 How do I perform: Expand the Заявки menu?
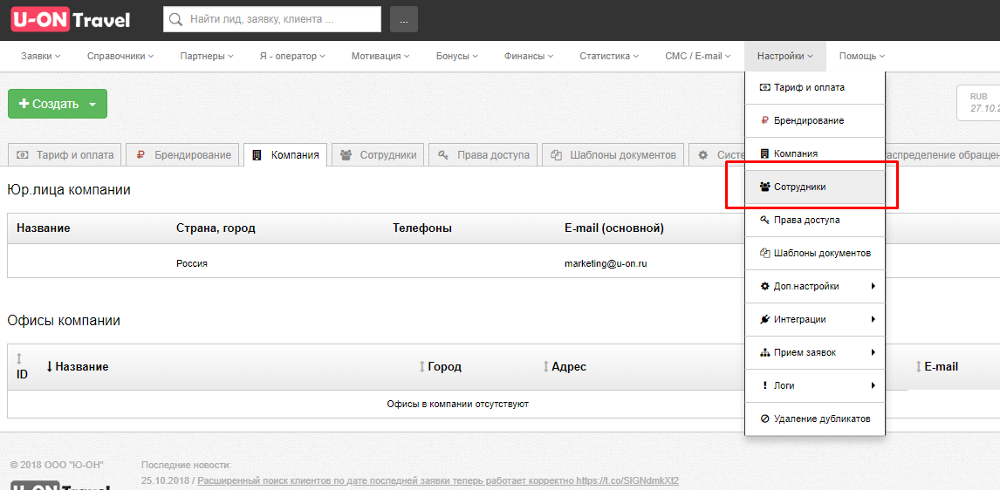[x=40, y=56]
